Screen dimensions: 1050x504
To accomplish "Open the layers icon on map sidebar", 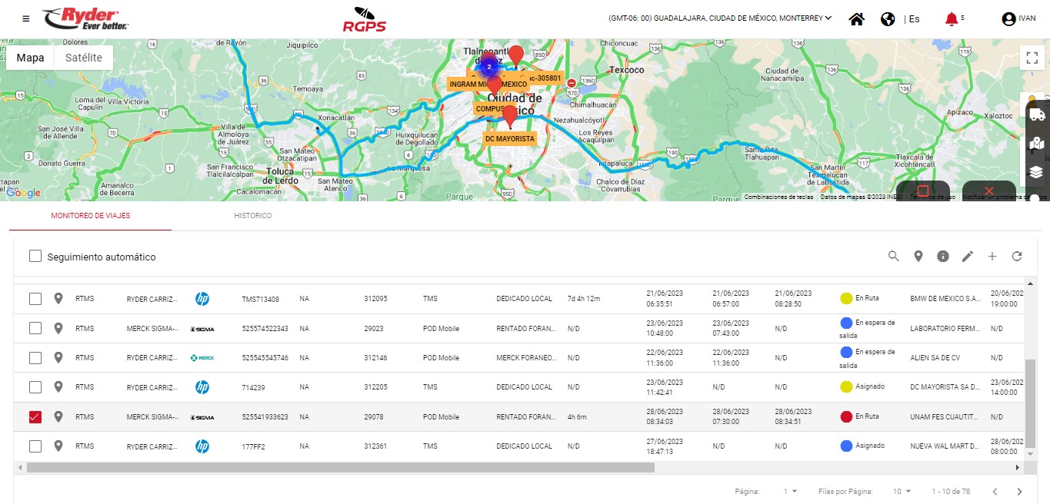I will tap(1036, 172).
